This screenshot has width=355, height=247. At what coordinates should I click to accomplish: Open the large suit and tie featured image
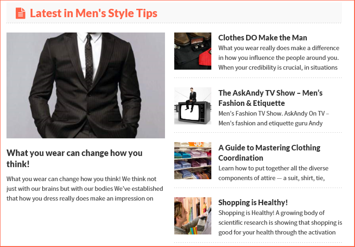(86, 85)
